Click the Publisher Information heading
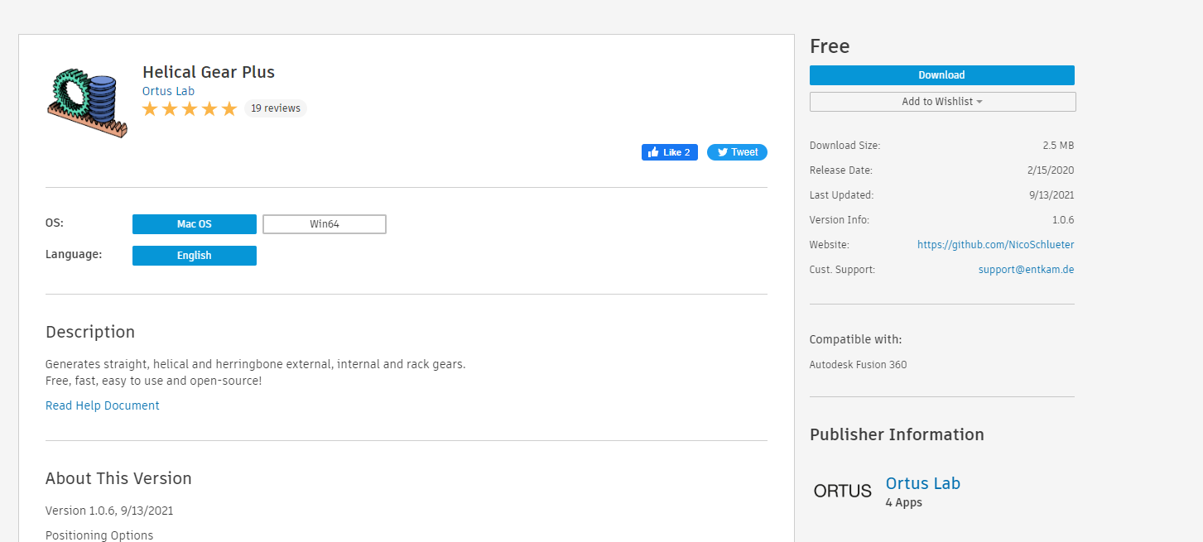 pyautogui.click(x=897, y=434)
